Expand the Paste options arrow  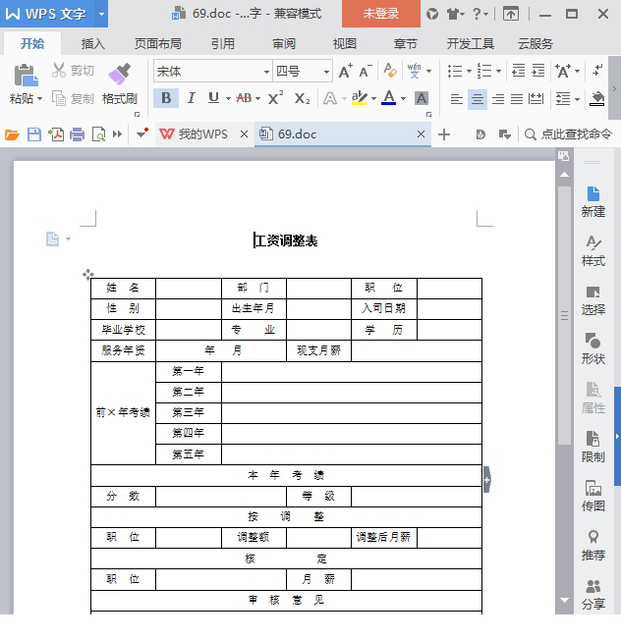(x=39, y=98)
